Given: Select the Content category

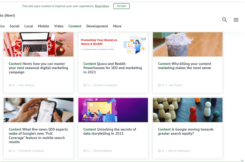Looking at the screenshot, I should pos(75,26).
